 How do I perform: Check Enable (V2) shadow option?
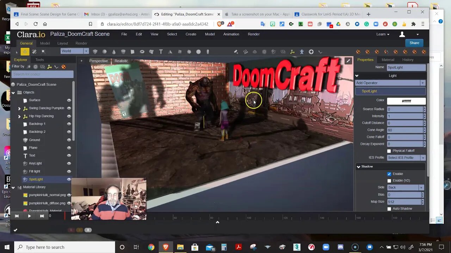click(389, 181)
